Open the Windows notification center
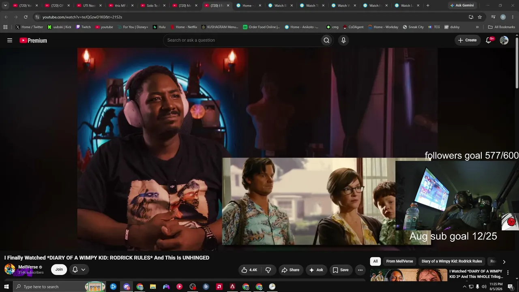 pyautogui.click(x=510, y=287)
